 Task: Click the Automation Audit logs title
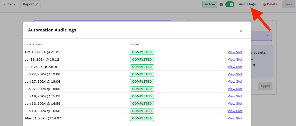[52, 30]
